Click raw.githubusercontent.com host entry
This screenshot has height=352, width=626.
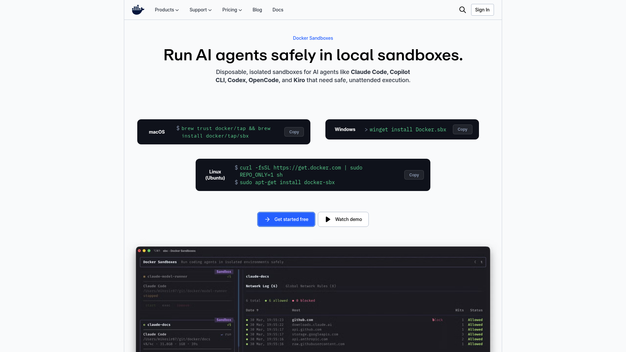pyautogui.click(x=318, y=344)
